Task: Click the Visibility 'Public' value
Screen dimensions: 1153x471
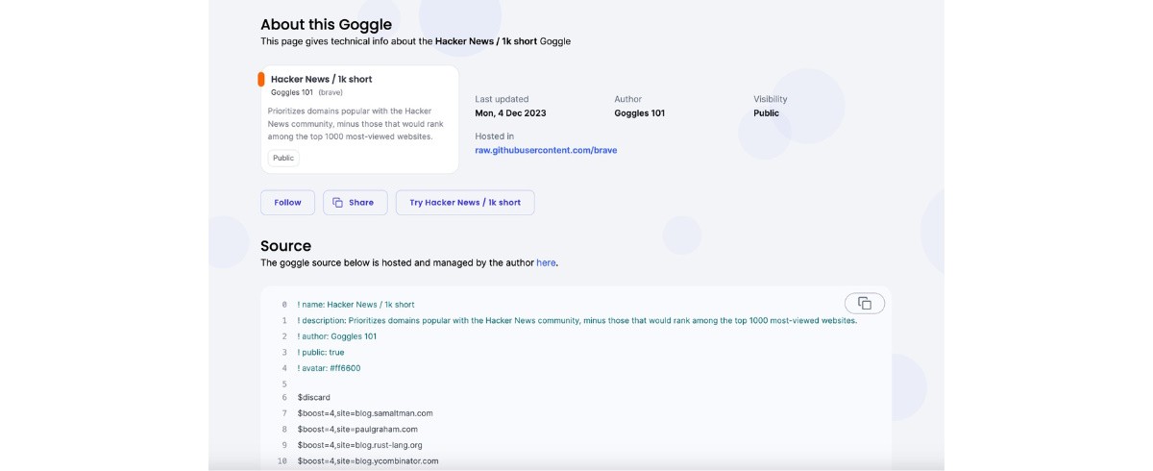Action: click(766, 113)
